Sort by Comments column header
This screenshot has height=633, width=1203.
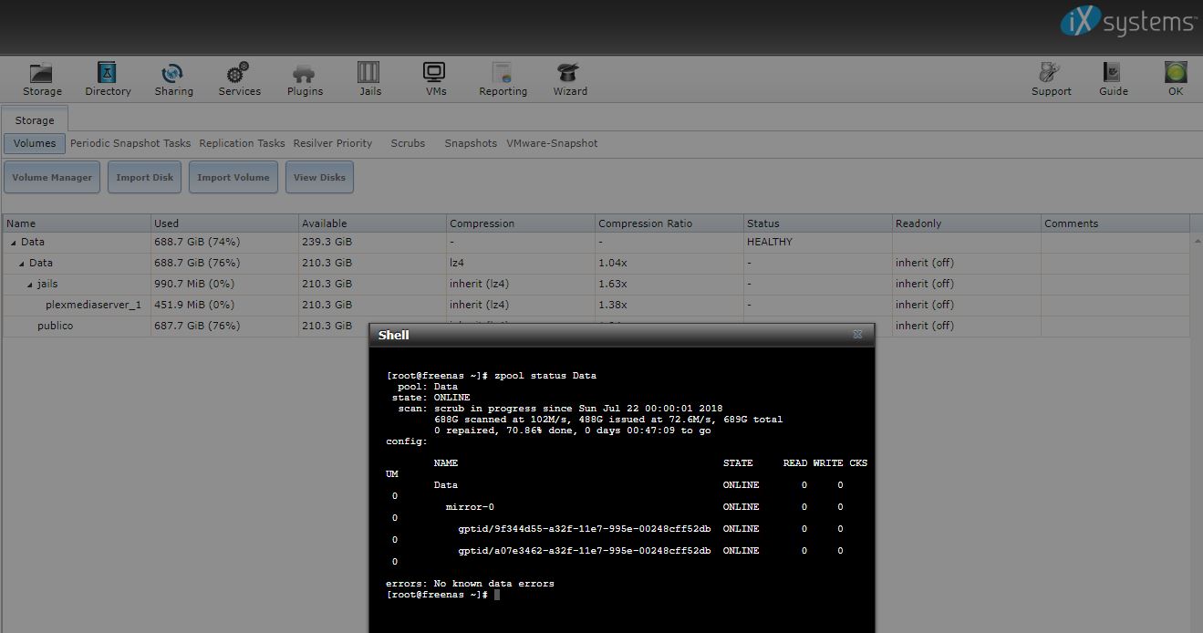(x=1116, y=223)
